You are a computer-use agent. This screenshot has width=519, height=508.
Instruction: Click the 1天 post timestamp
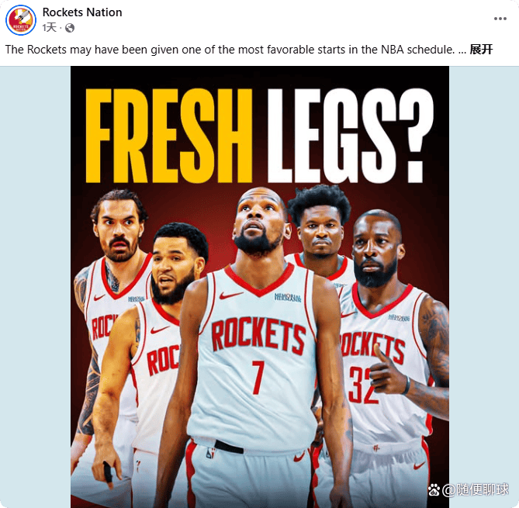pos(50,27)
